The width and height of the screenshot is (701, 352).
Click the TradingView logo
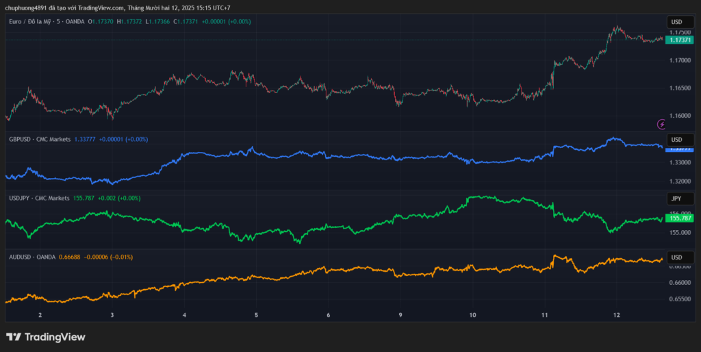pyautogui.click(x=45, y=337)
